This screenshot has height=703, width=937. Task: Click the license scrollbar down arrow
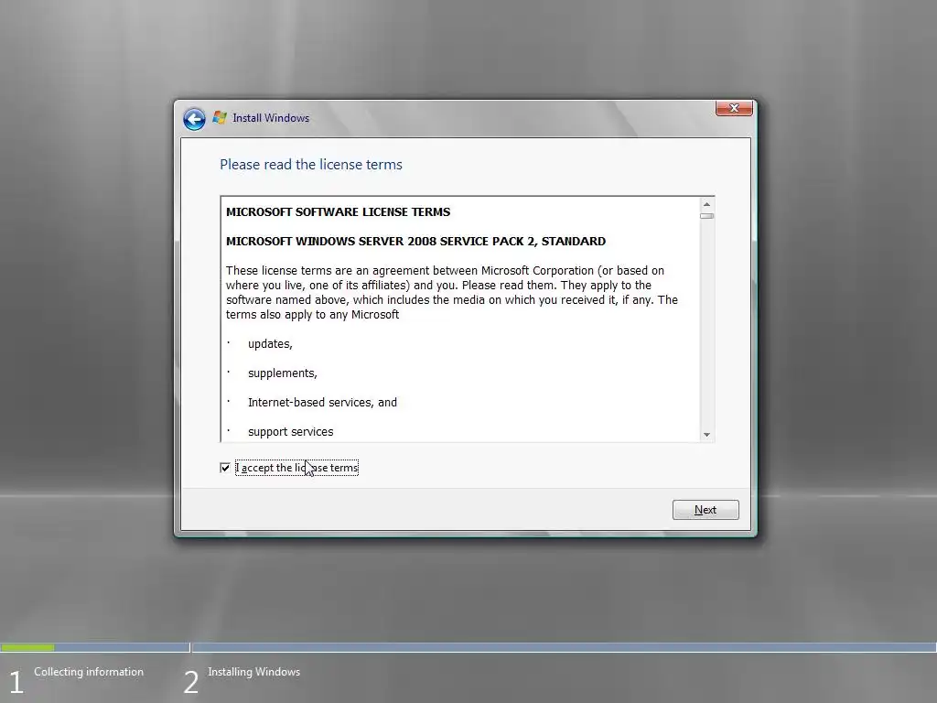(x=707, y=435)
